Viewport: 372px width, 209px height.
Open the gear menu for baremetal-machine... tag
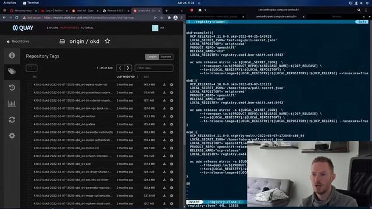[x=171, y=188]
